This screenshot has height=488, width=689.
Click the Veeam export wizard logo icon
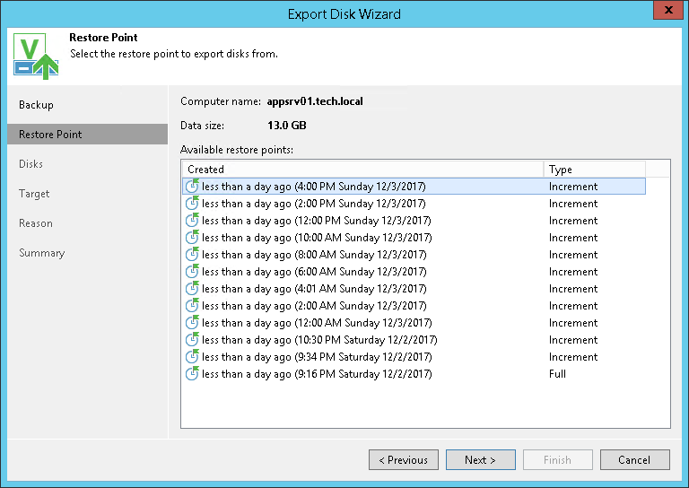coord(36,55)
